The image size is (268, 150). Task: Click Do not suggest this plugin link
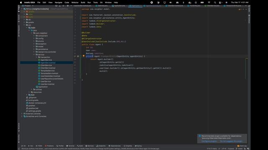point(231,141)
